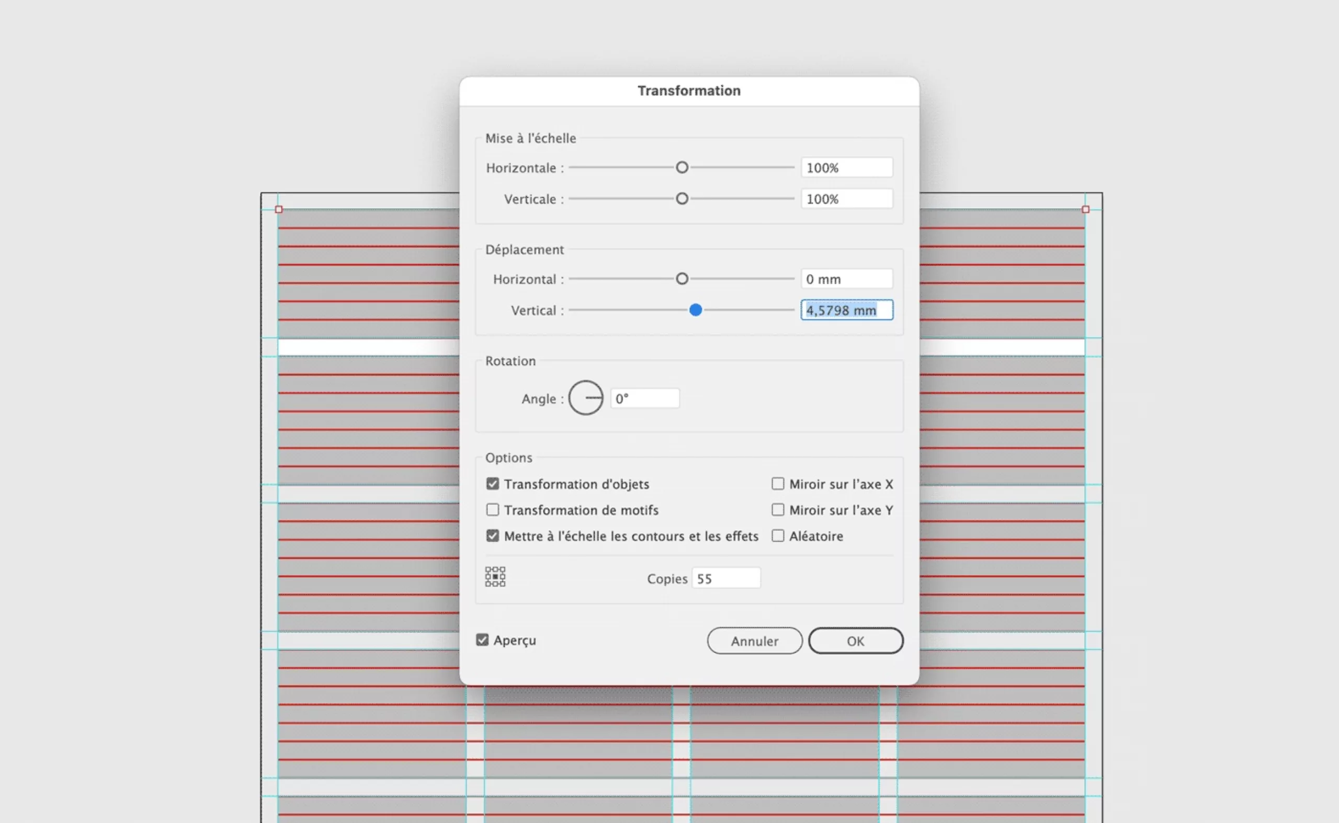Enable Miroir sur l'axe X

pos(778,483)
